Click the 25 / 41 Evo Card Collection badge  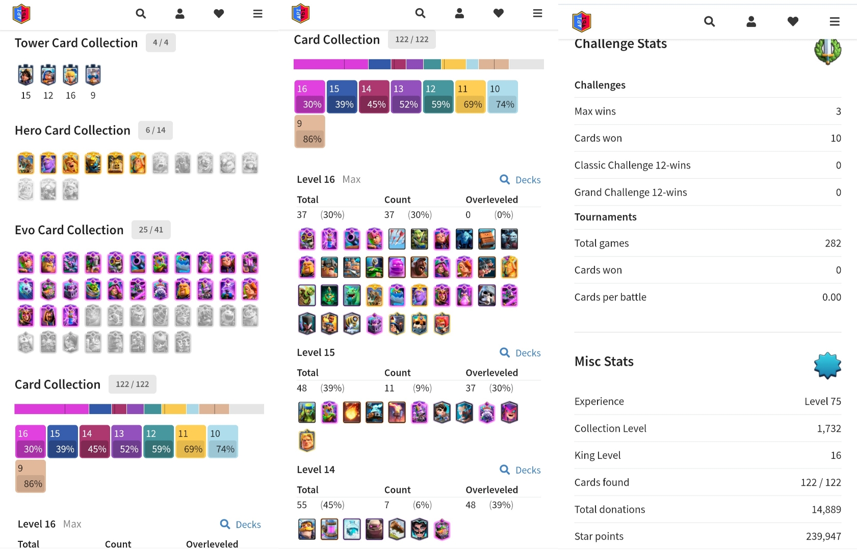pos(151,230)
